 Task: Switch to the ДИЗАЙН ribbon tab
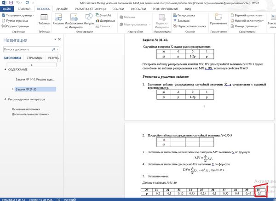[61, 9]
